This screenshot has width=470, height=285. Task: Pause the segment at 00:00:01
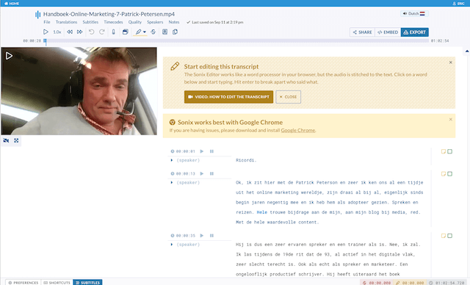point(211,151)
